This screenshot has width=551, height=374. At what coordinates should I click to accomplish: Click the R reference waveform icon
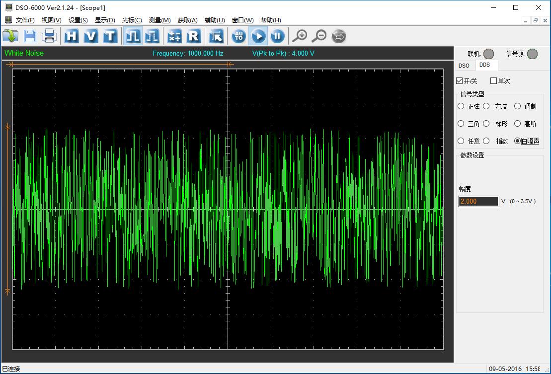click(193, 36)
